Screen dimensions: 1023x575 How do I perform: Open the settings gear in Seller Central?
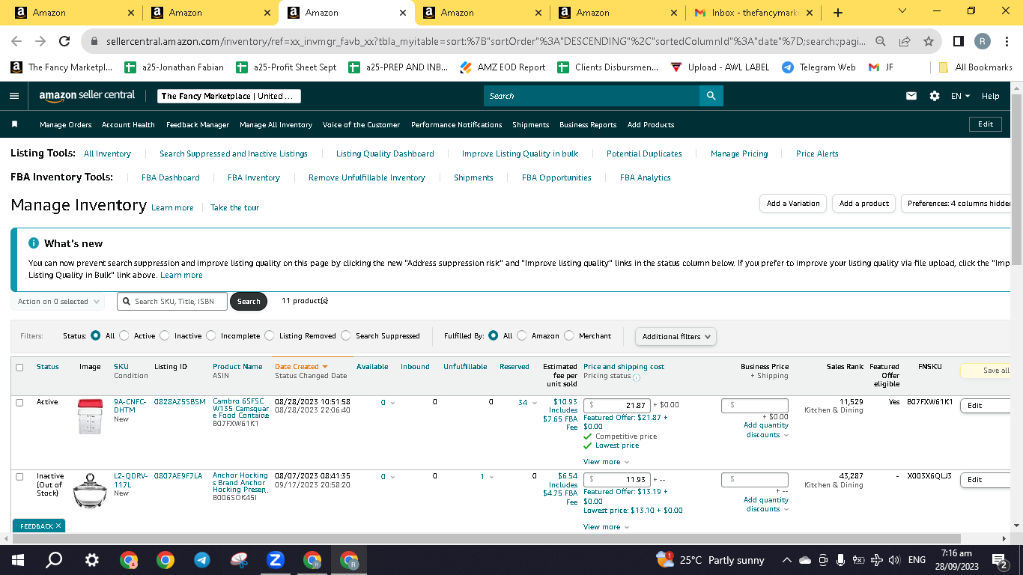(935, 96)
